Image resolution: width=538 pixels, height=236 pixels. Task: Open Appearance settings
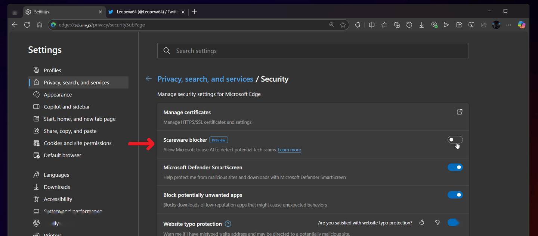point(78,95)
